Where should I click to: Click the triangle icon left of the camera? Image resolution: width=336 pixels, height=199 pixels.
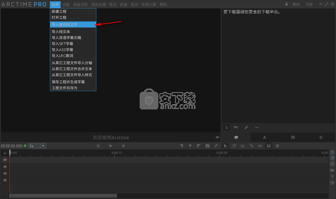click(199, 146)
